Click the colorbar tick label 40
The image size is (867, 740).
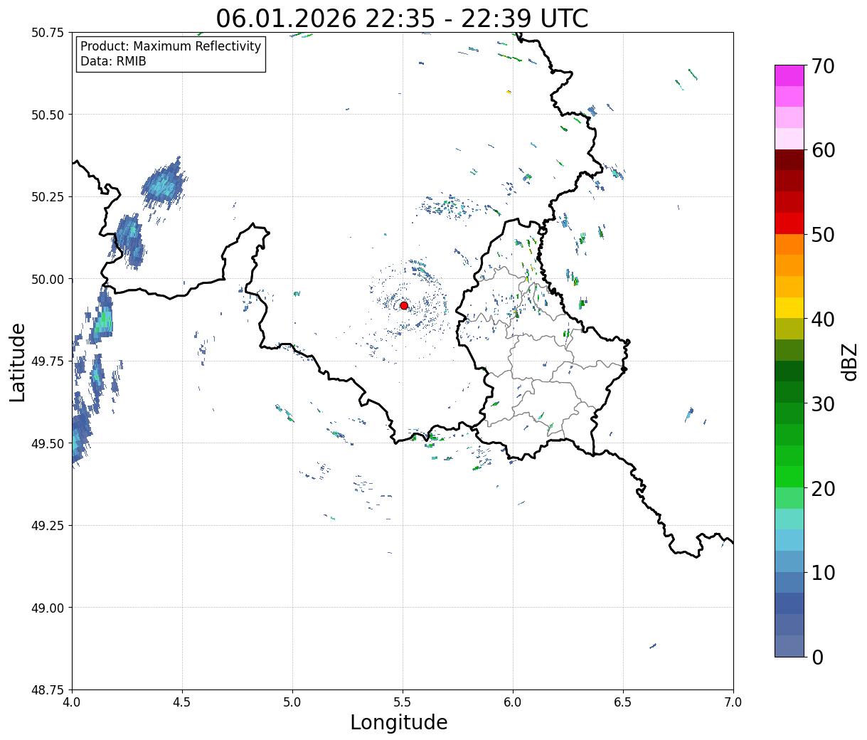click(823, 319)
